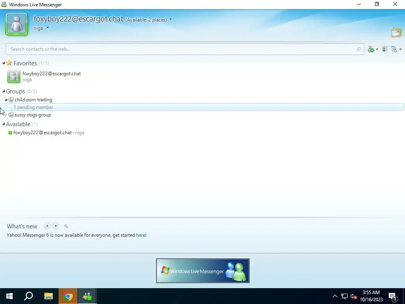
Task: Click the Windows Live Messenger taskbar icon
Action: pyautogui.click(x=87, y=296)
